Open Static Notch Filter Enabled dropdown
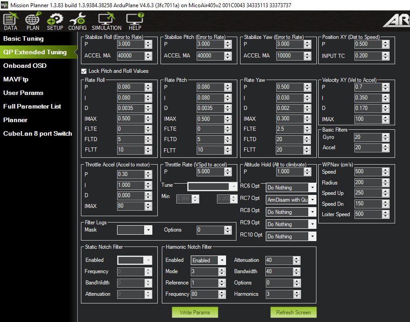 point(134,260)
